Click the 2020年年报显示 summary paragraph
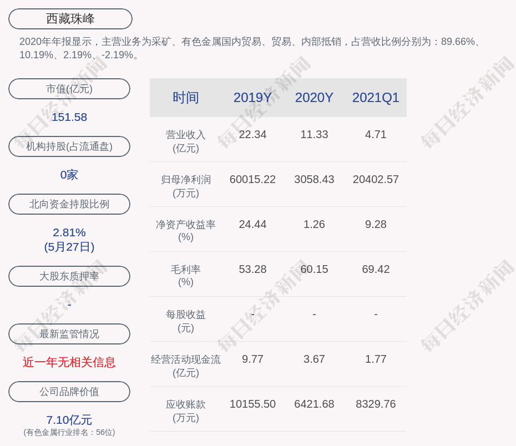Viewport: 516px width, 446px height. pyautogui.click(x=251, y=48)
